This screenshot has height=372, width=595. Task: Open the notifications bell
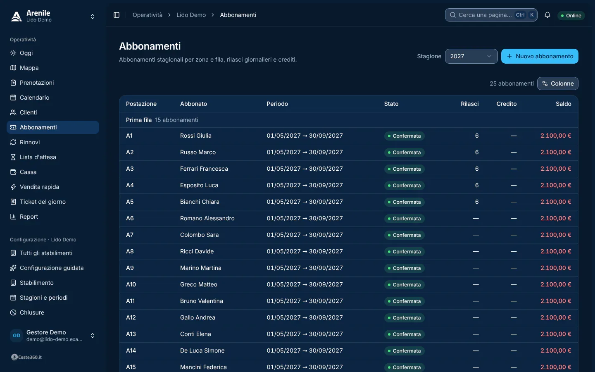pos(547,15)
